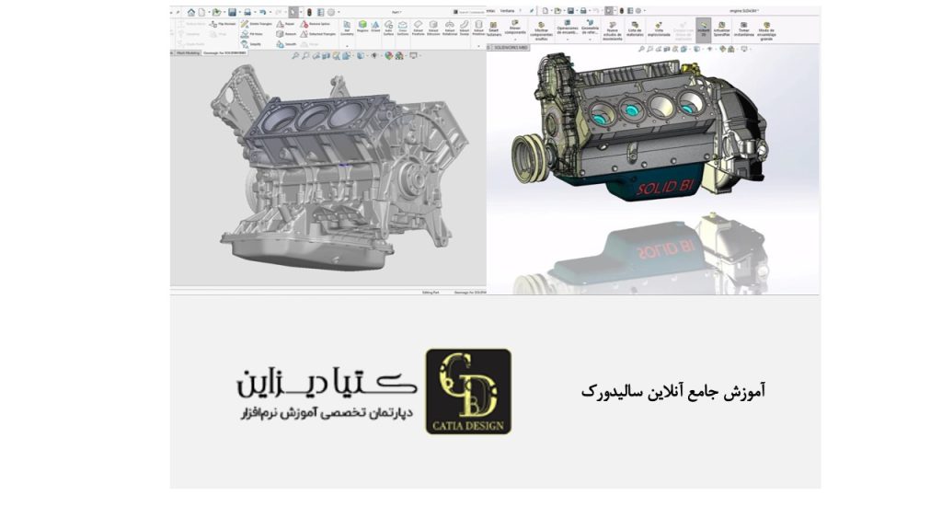Open the Operaciones de ensamblaje dropdown
This screenshot has height=530, width=942.
(x=568, y=38)
